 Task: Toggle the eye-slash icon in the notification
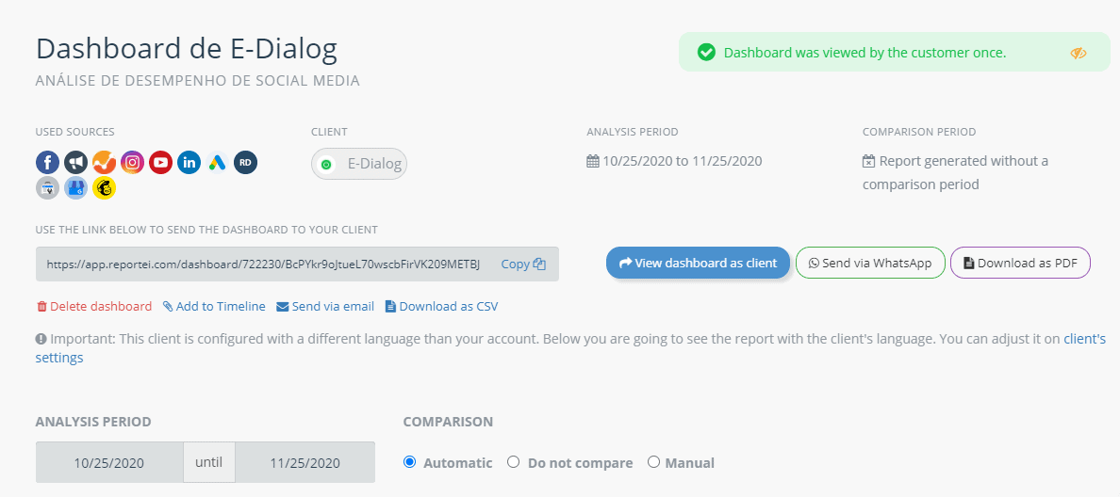[1079, 53]
